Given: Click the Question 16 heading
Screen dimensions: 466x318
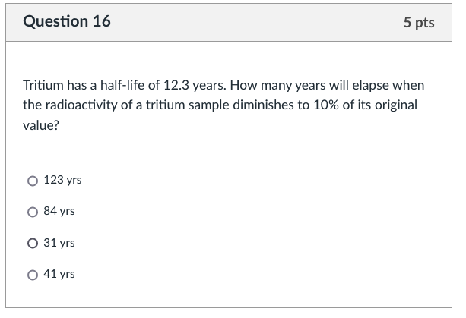Looking at the screenshot, I should (67, 22).
